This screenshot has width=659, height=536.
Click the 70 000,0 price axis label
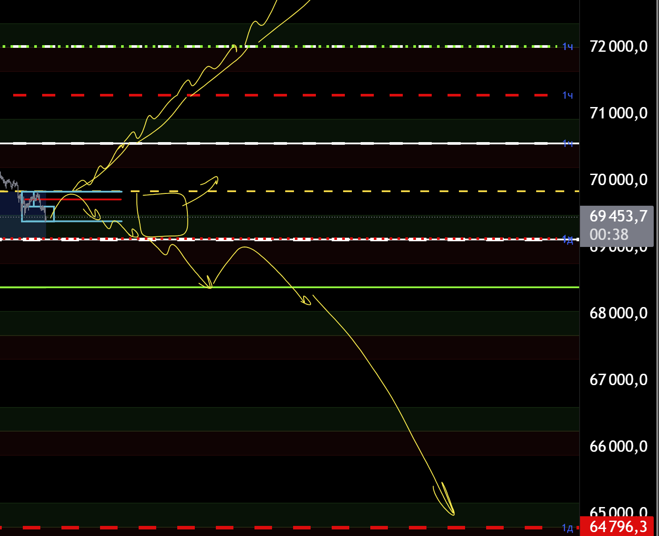click(x=618, y=179)
